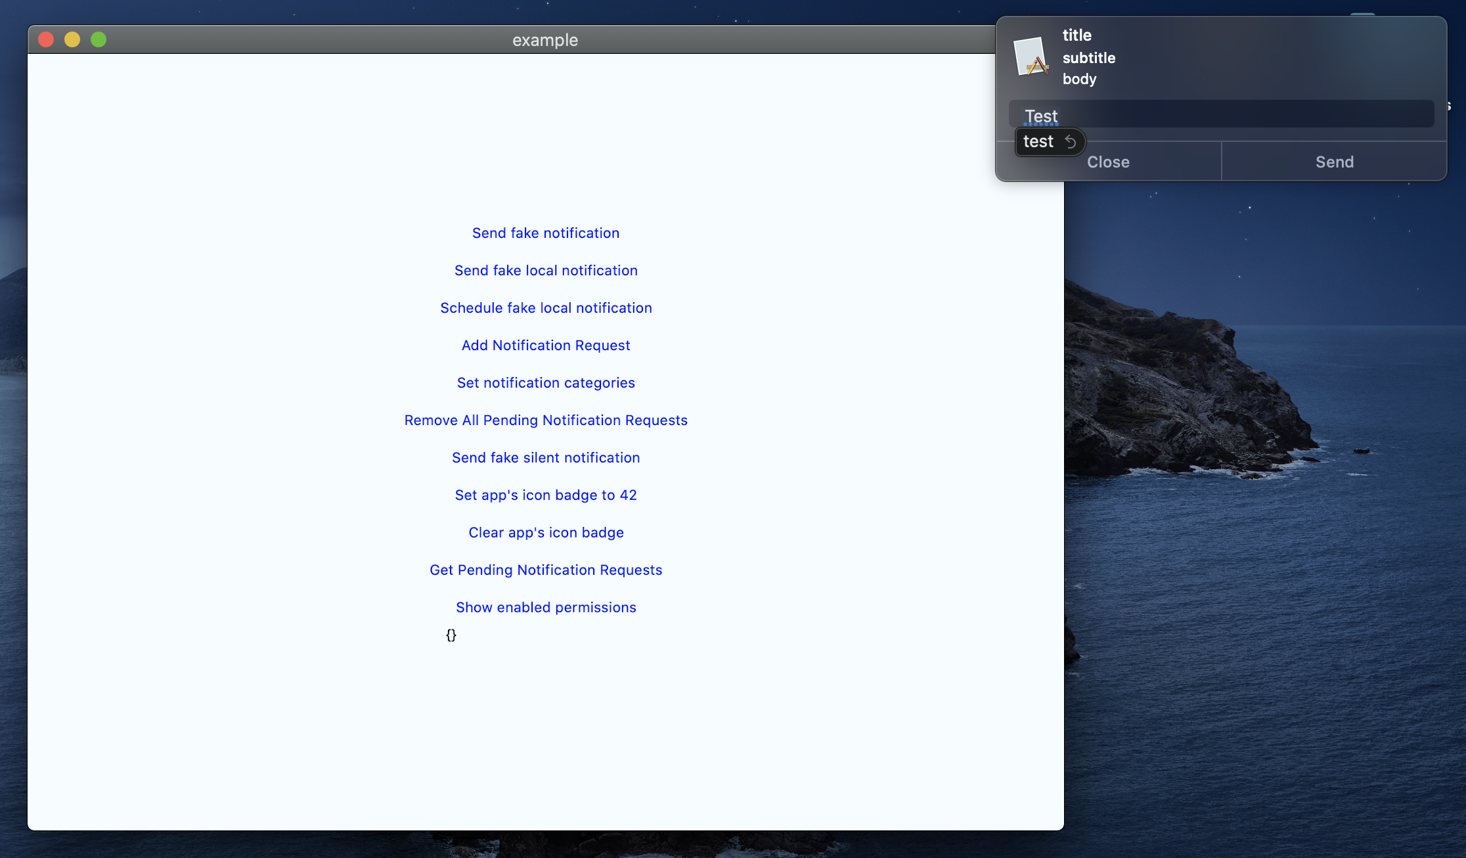Set app's icon badge to 42
The width and height of the screenshot is (1466, 858).
click(545, 495)
